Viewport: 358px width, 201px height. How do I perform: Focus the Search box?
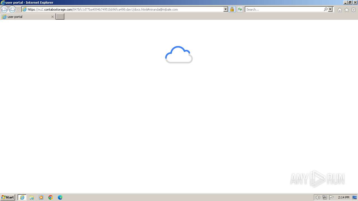click(284, 9)
